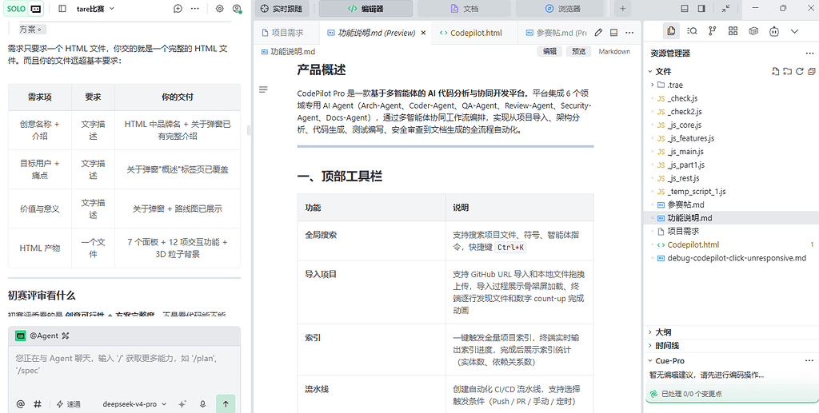The width and height of the screenshot is (819, 413).
Task: Switch to 编辑器 tab
Action: [x=366, y=8]
